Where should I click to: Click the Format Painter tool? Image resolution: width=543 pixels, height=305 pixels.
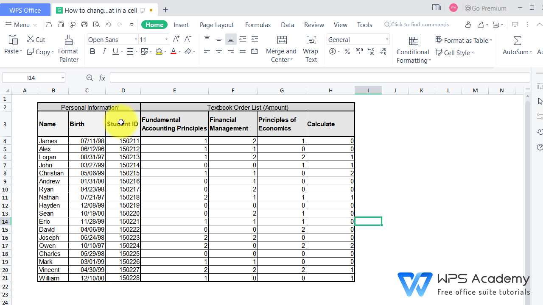68,48
